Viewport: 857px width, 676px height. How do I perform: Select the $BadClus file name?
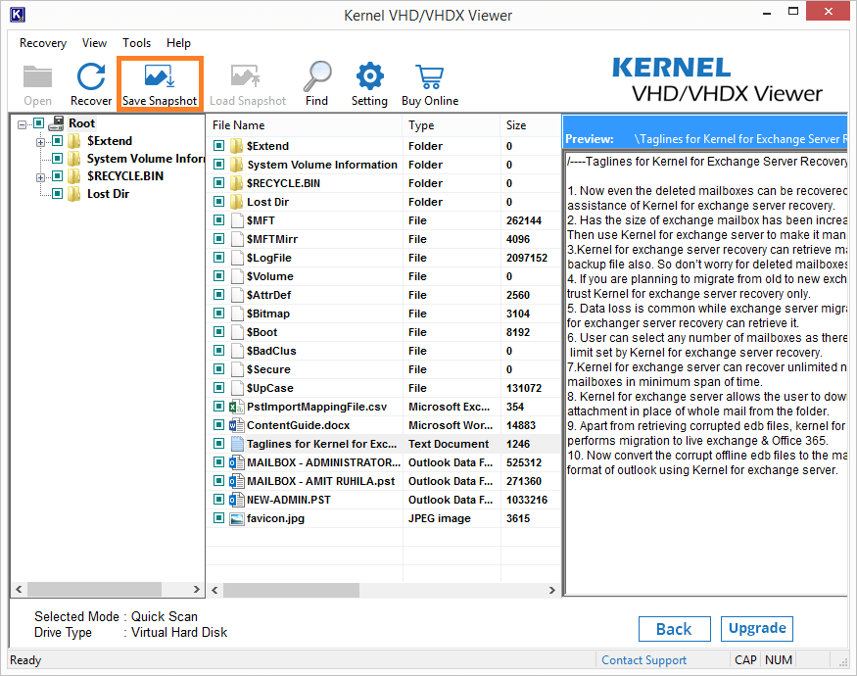tap(271, 351)
